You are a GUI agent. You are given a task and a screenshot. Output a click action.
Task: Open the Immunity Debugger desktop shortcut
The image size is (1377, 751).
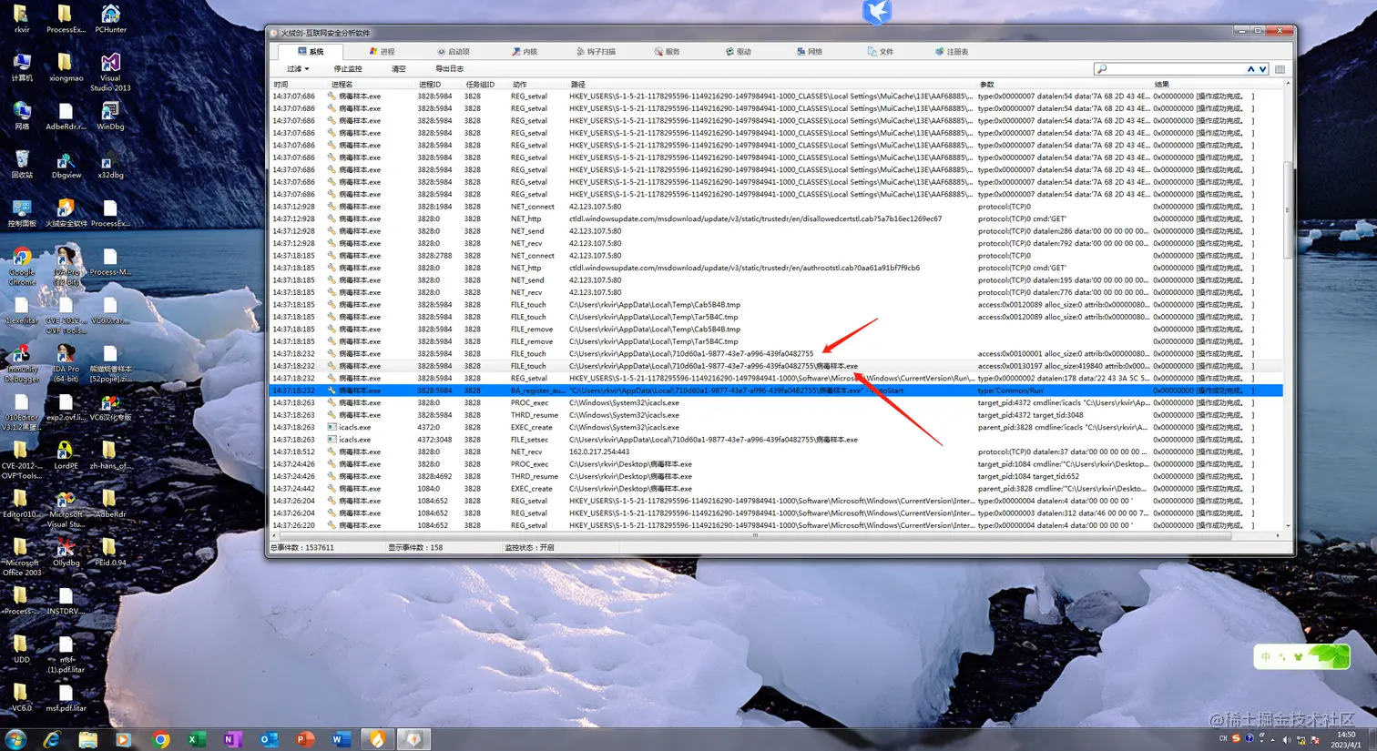click(22, 363)
